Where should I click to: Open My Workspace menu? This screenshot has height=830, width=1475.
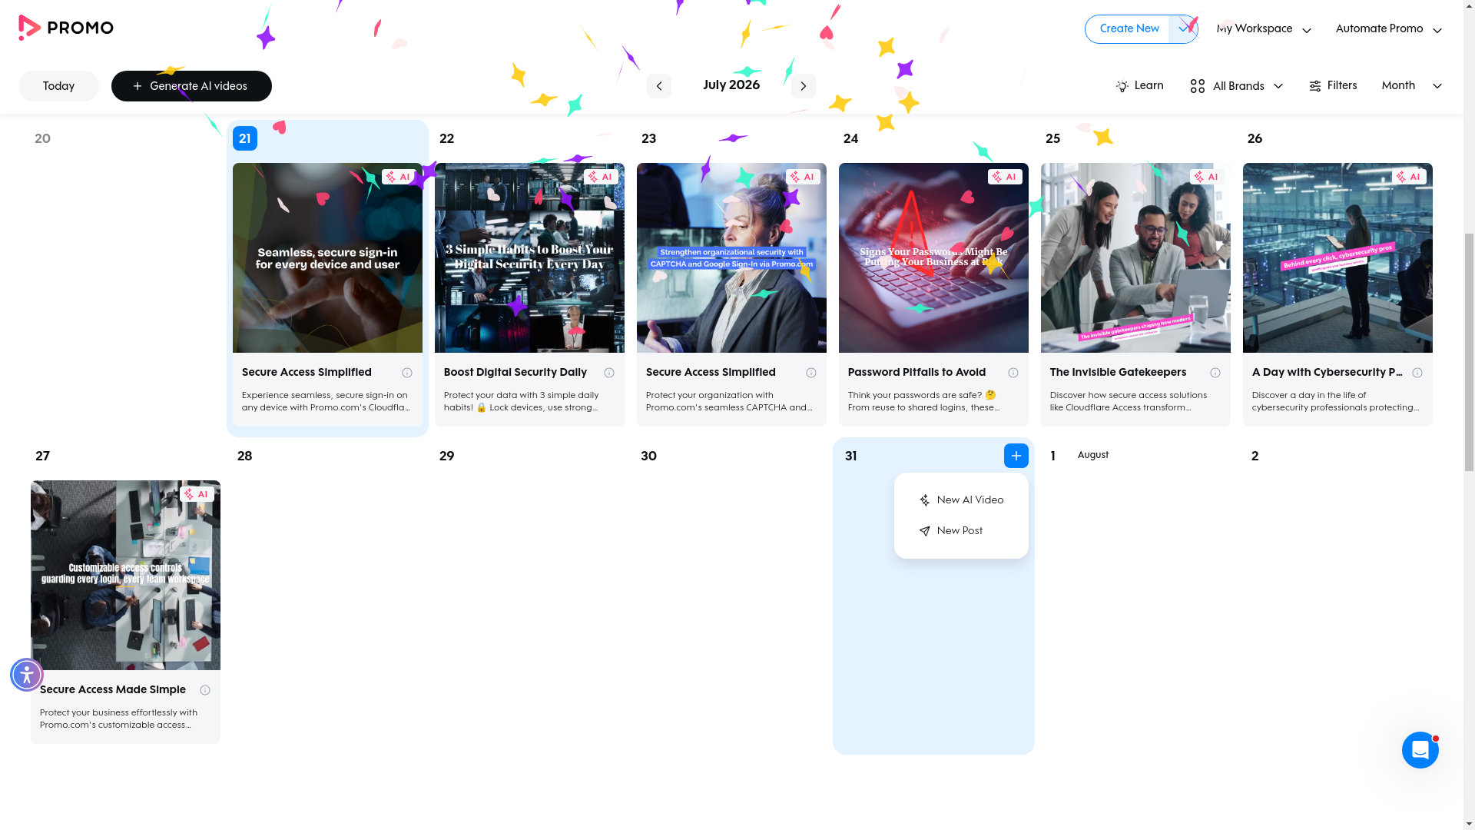click(x=1264, y=29)
